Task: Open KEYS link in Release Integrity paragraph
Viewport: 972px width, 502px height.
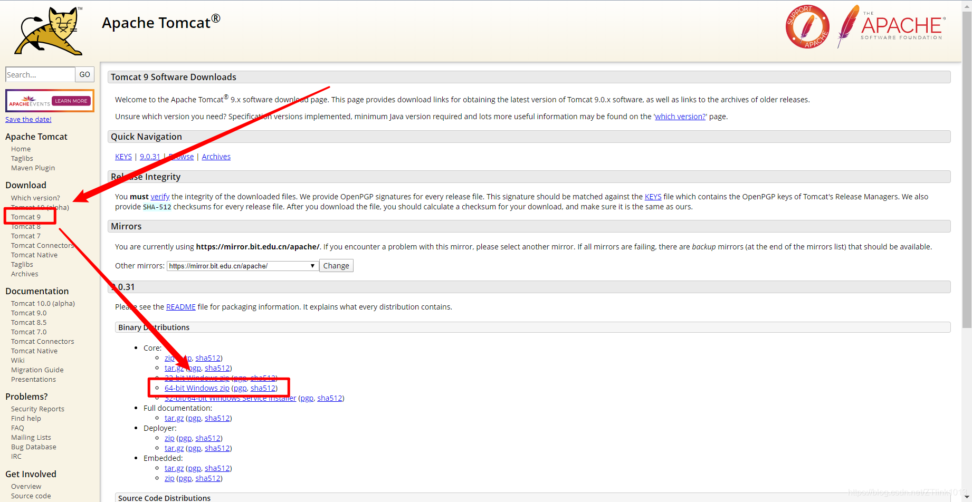Action: 653,197
